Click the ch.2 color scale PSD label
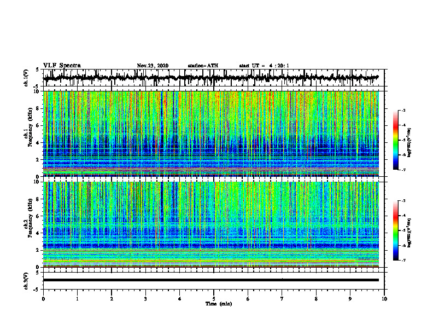Image resolution: width=433 pixels, height=335 pixels. 410,232
